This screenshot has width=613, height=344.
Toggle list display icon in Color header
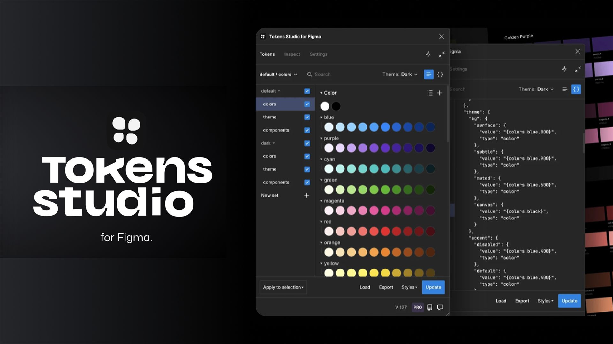430,93
